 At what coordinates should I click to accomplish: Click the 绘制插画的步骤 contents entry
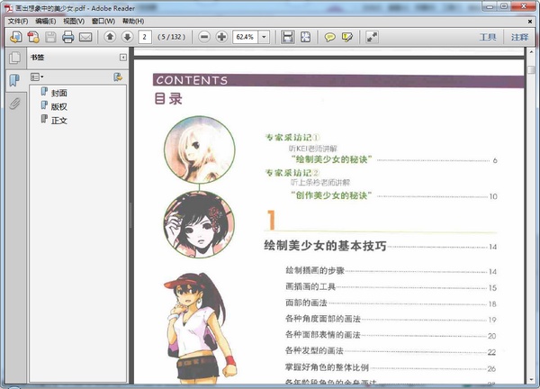click(x=315, y=270)
